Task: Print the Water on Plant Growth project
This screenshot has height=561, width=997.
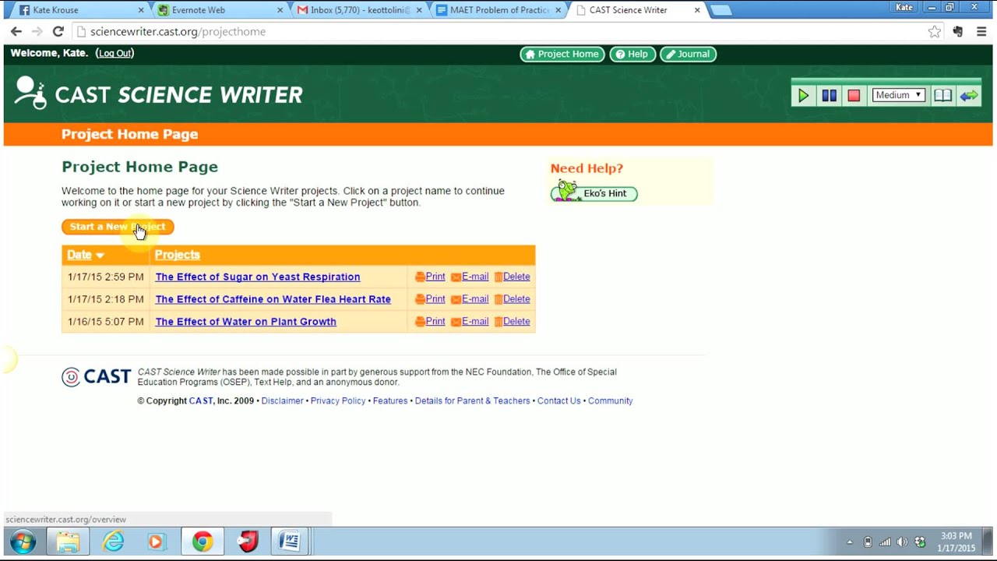Action: (x=430, y=322)
